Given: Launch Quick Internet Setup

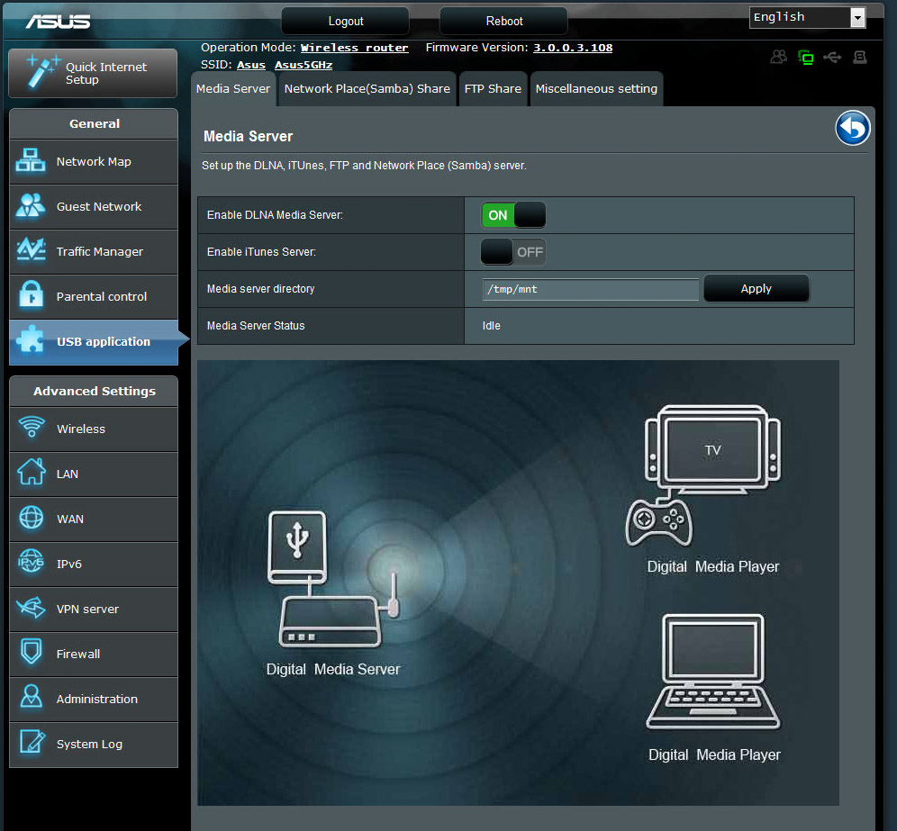Looking at the screenshot, I should click(x=94, y=73).
